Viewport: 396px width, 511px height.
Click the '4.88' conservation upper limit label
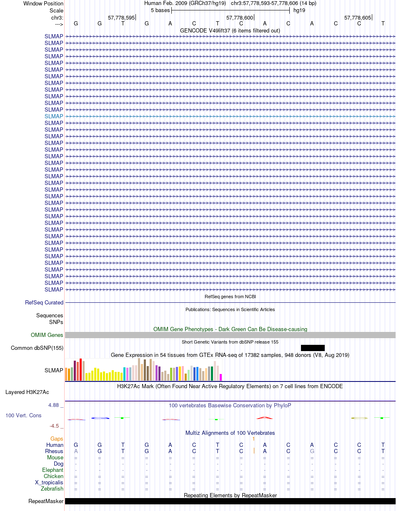tap(54, 405)
